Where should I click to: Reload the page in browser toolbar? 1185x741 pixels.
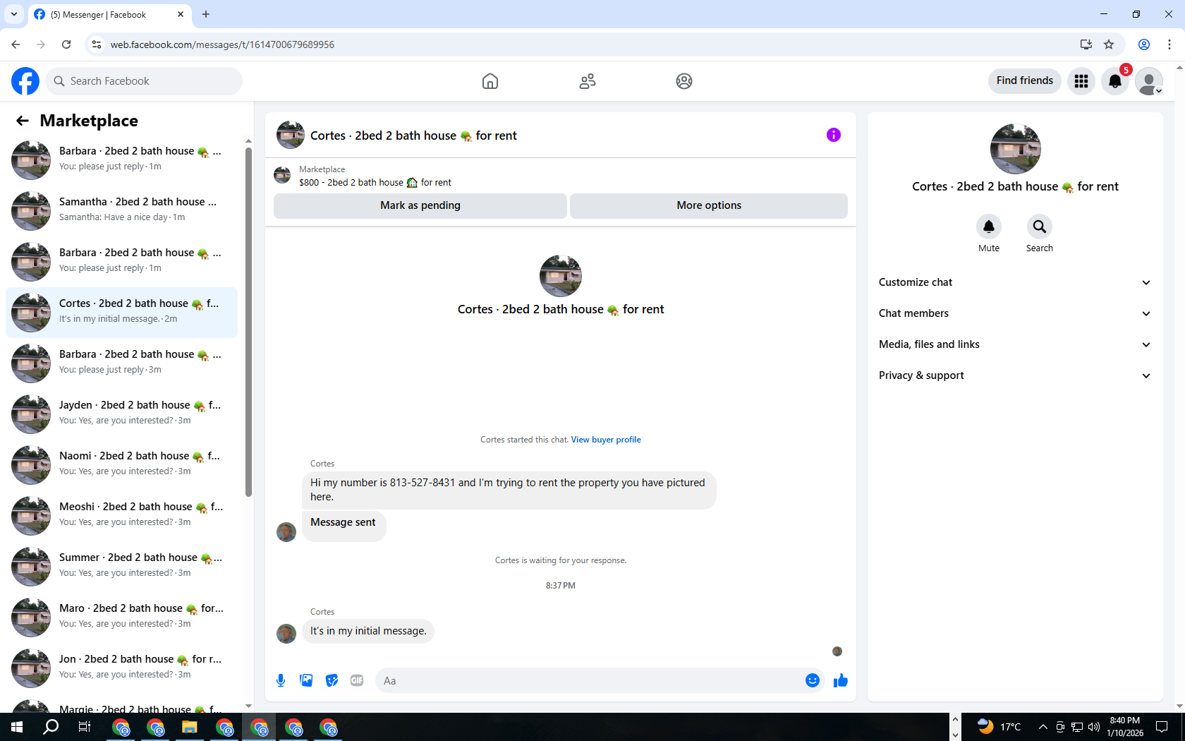(66, 44)
